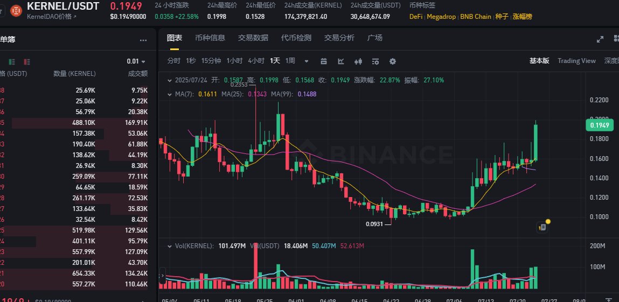Click the KERNEL/USDT pair title
619x302 pixels.
pos(63,6)
